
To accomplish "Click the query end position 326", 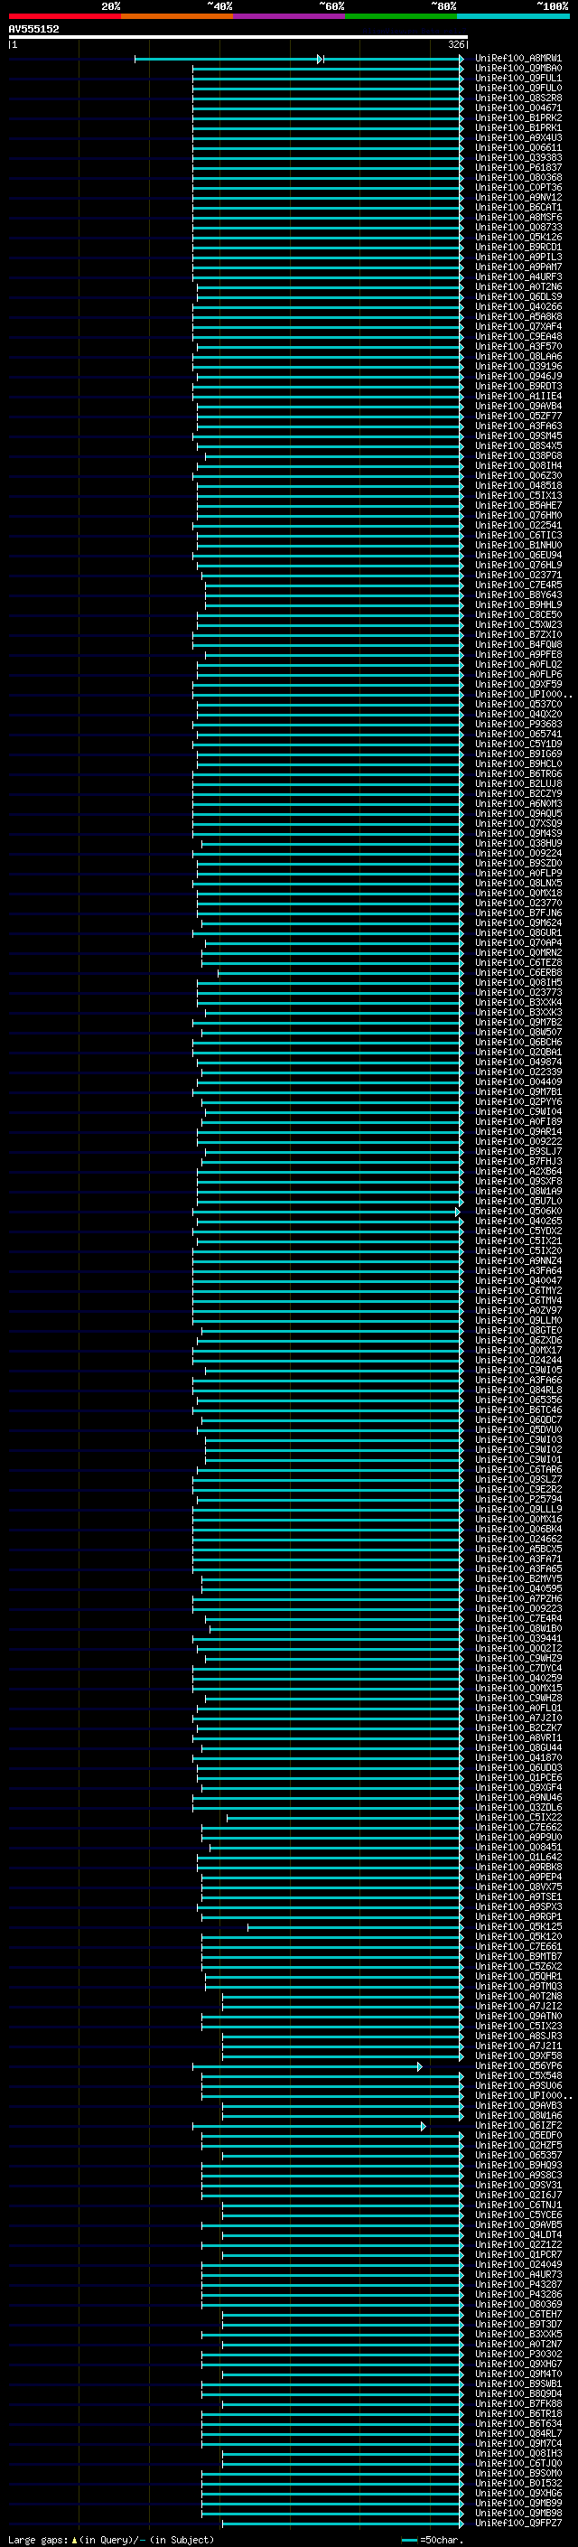I will point(456,44).
